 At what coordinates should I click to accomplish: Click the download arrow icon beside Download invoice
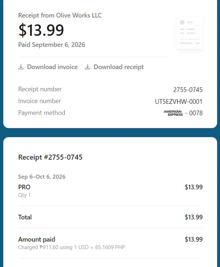click(21, 67)
